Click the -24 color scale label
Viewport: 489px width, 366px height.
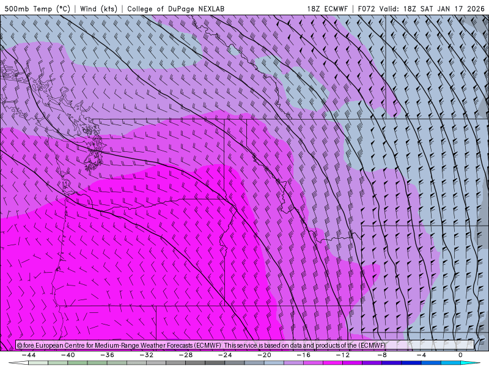[x=225, y=355]
